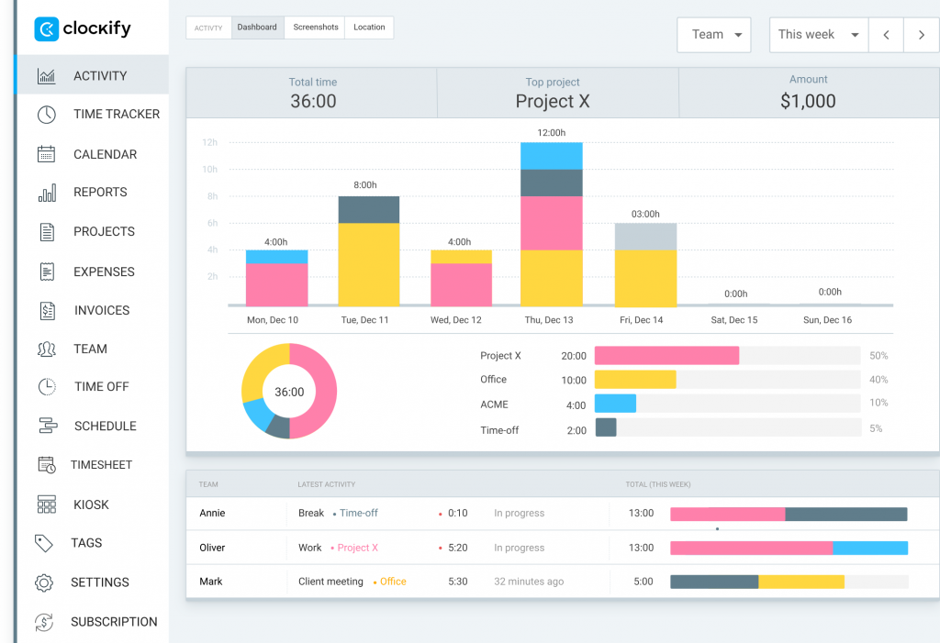Click the 'TOTAL (THIS WEEK)' column header
Screen dimensions: 940x643
click(658, 484)
